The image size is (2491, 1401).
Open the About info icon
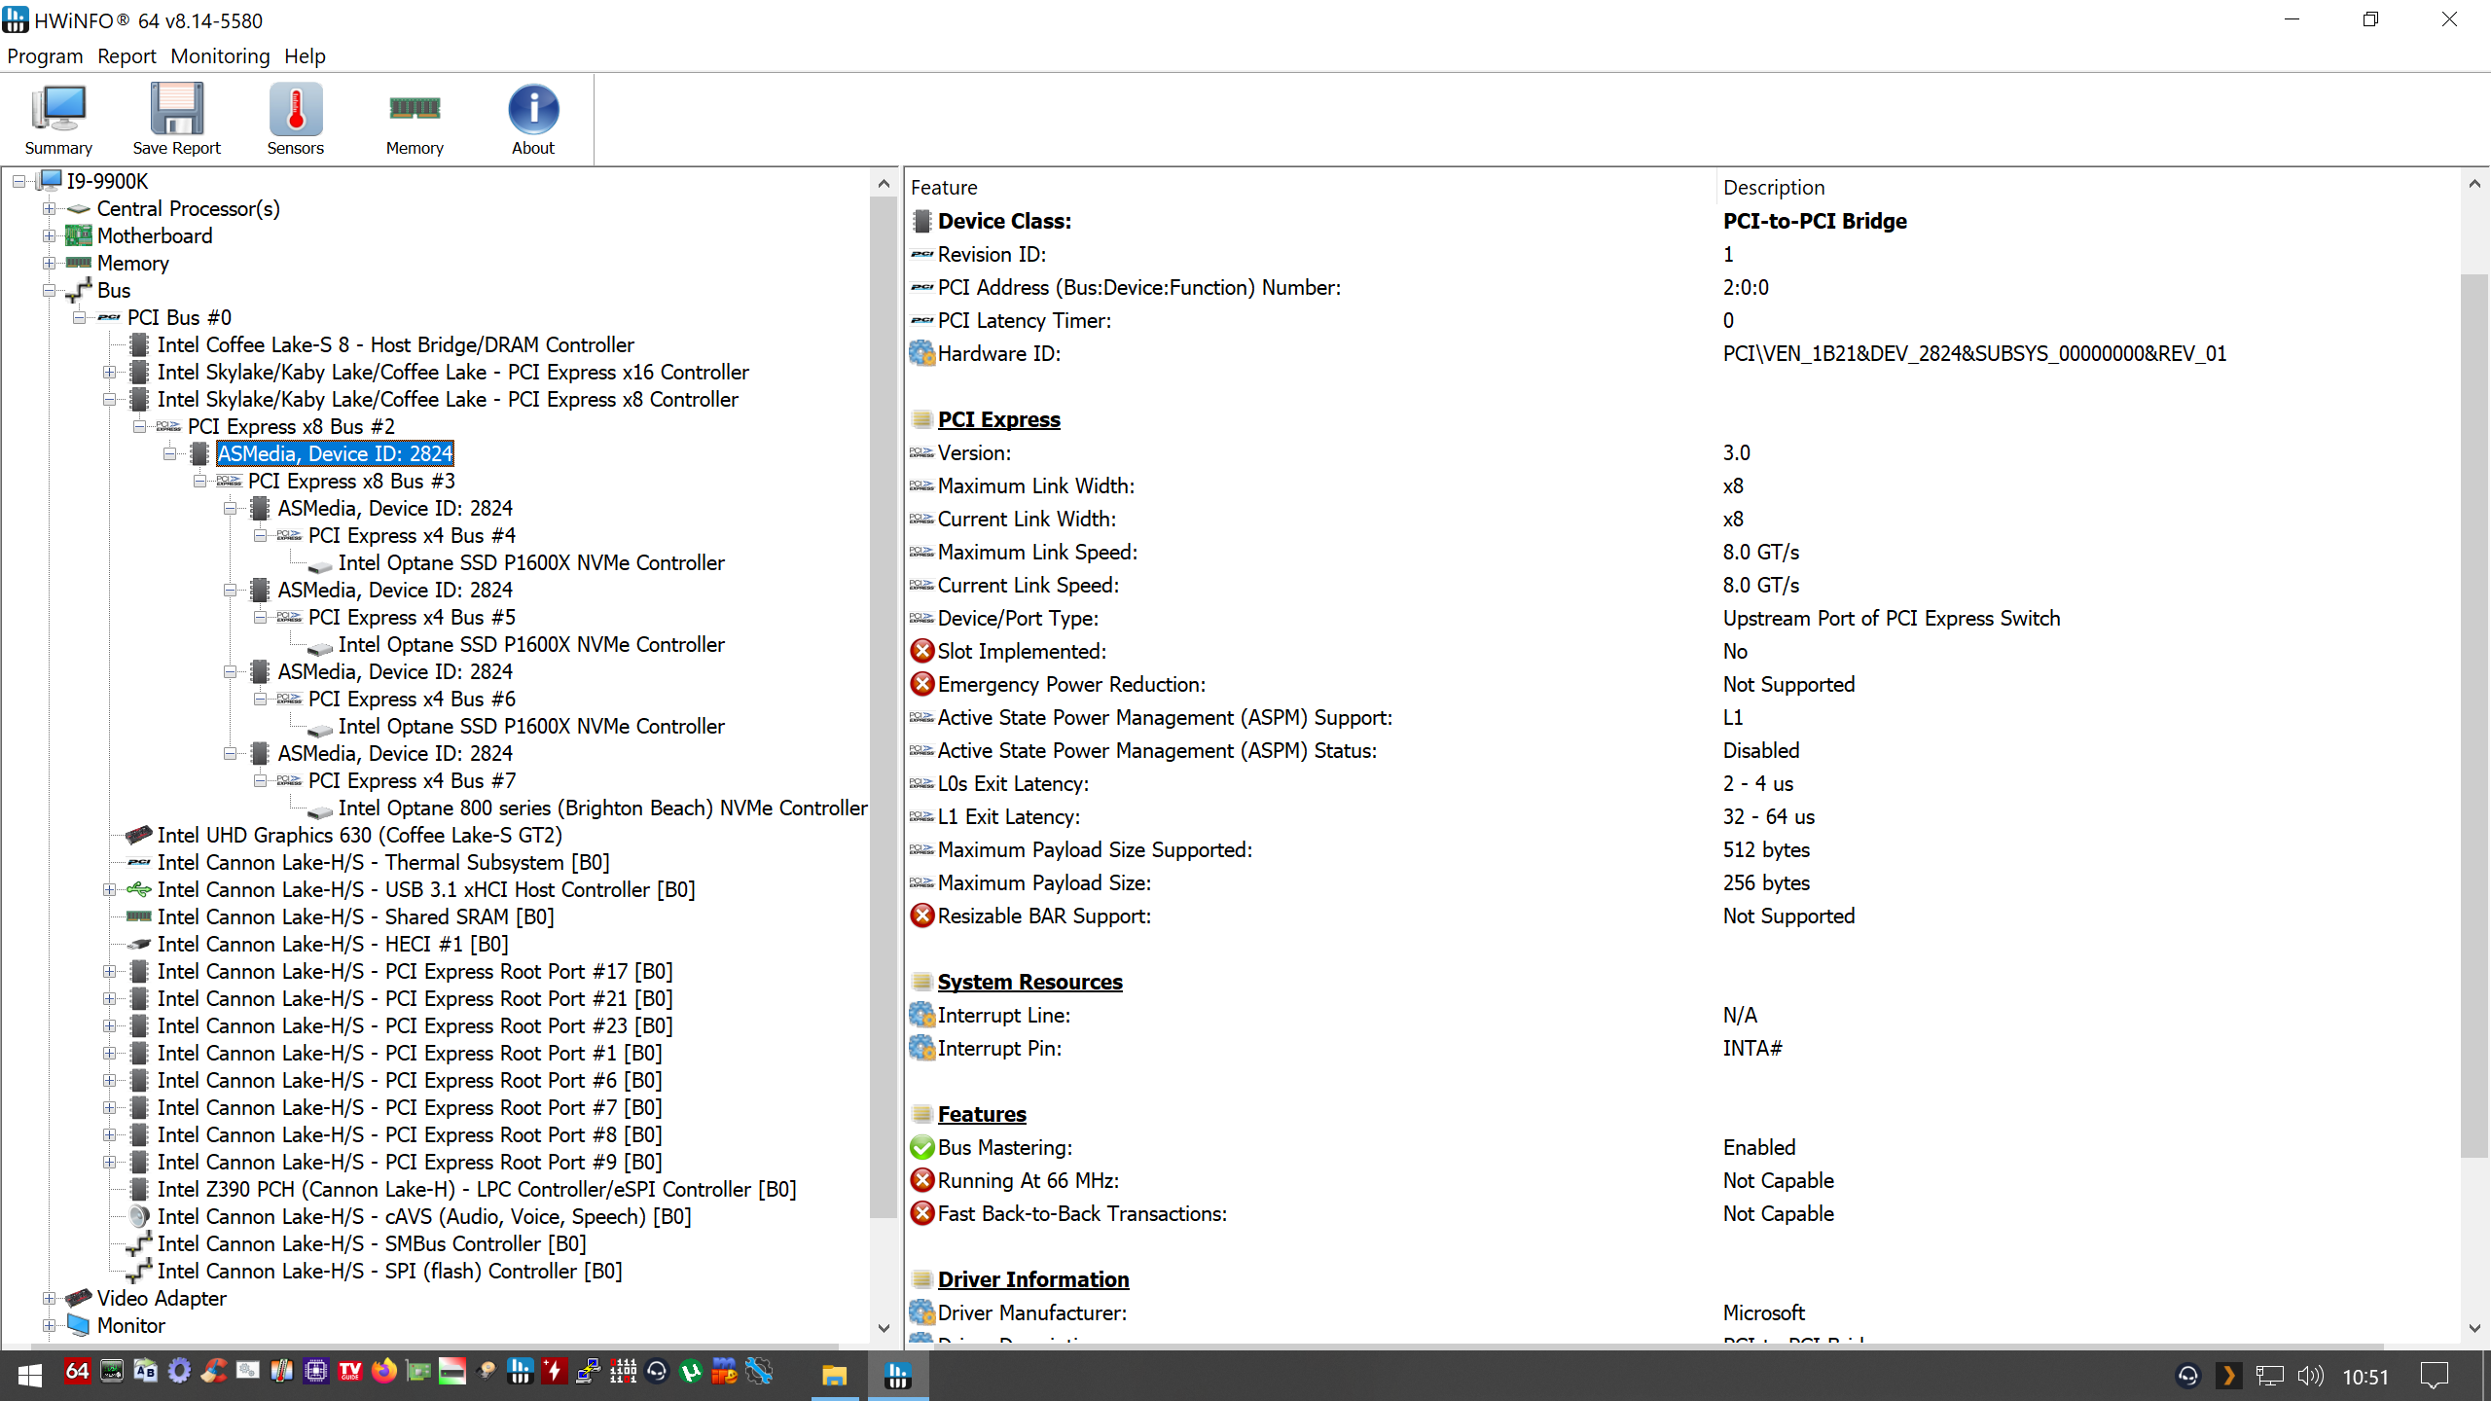click(x=533, y=121)
